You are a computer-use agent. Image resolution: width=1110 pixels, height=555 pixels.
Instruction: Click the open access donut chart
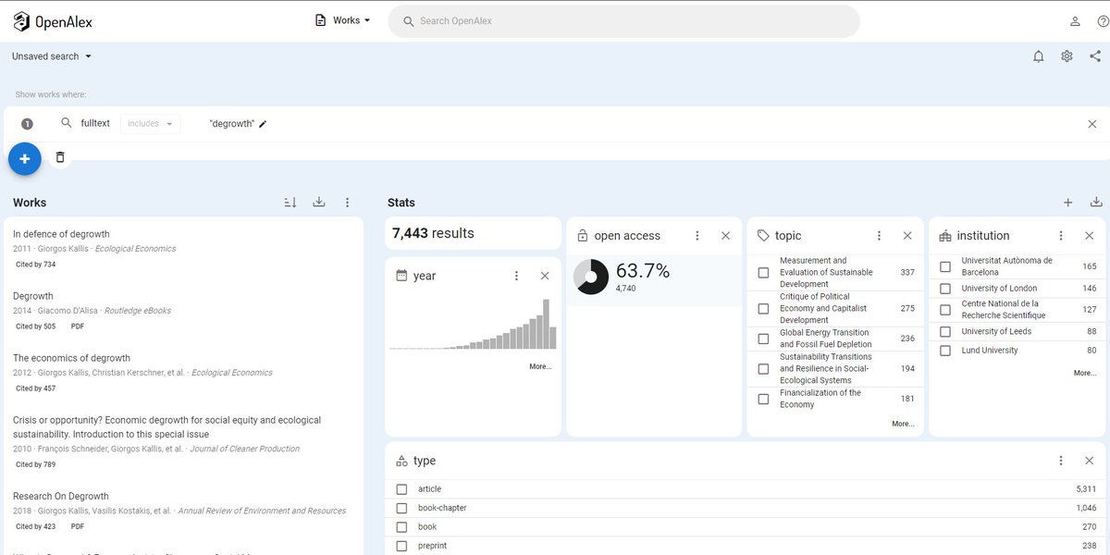pos(591,277)
